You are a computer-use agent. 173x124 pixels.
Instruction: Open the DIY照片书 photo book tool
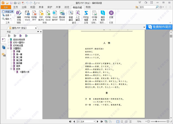click(x=95, y=16)
